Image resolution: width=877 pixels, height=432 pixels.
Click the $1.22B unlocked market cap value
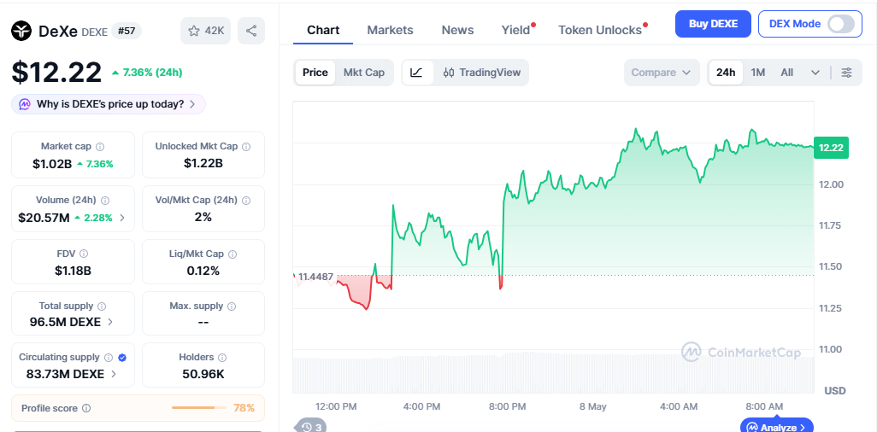(x=203, y=163)
